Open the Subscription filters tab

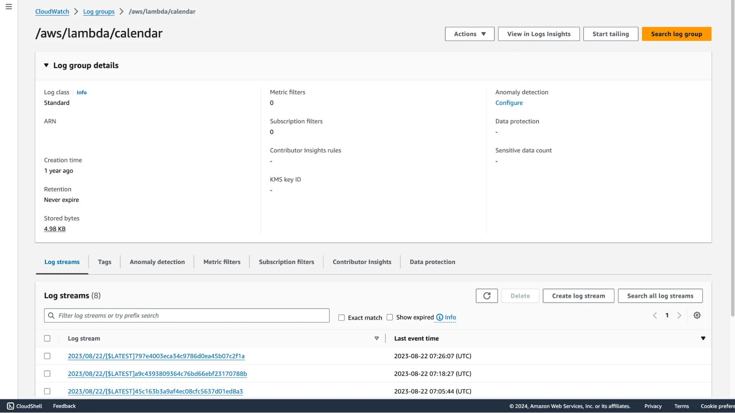click(286, 262)
